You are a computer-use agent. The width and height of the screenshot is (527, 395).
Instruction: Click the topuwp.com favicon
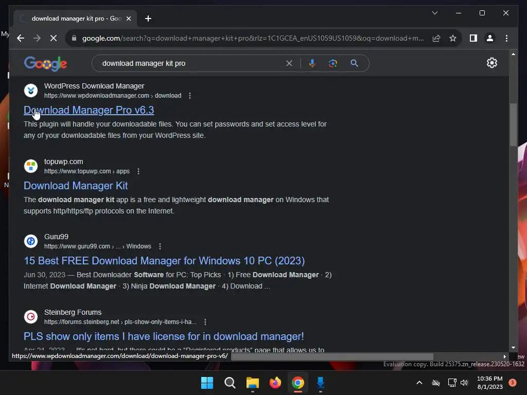(31, 166)
